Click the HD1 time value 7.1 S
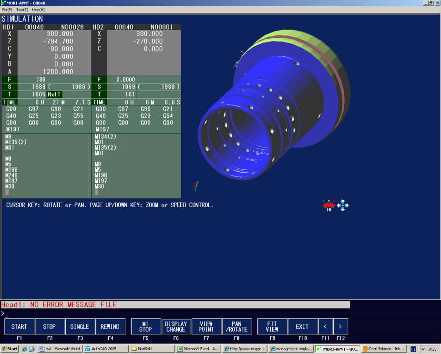This screenshot has width=441, height=354. coord(82,102)
